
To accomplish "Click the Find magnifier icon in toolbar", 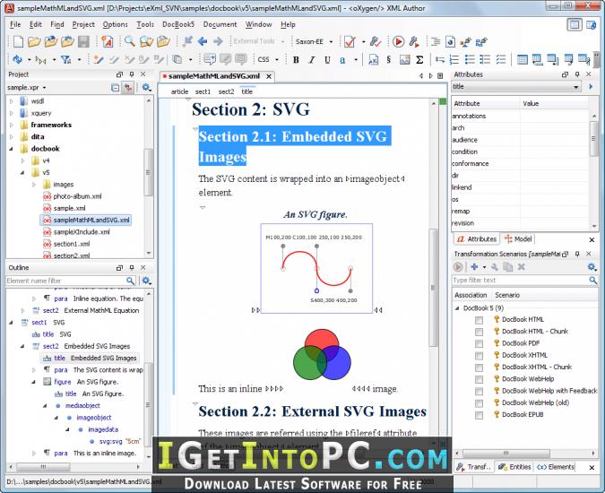I will pyautogui.click(x=129, y=41).
